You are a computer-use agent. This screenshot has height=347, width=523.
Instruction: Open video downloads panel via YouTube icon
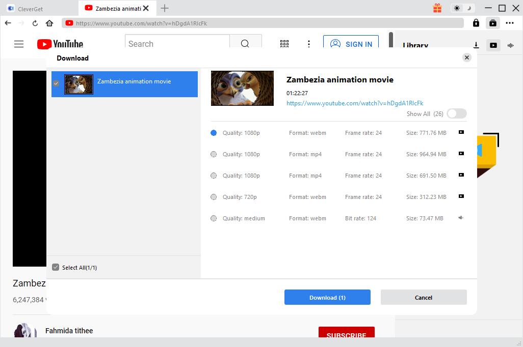pos(493,45)
